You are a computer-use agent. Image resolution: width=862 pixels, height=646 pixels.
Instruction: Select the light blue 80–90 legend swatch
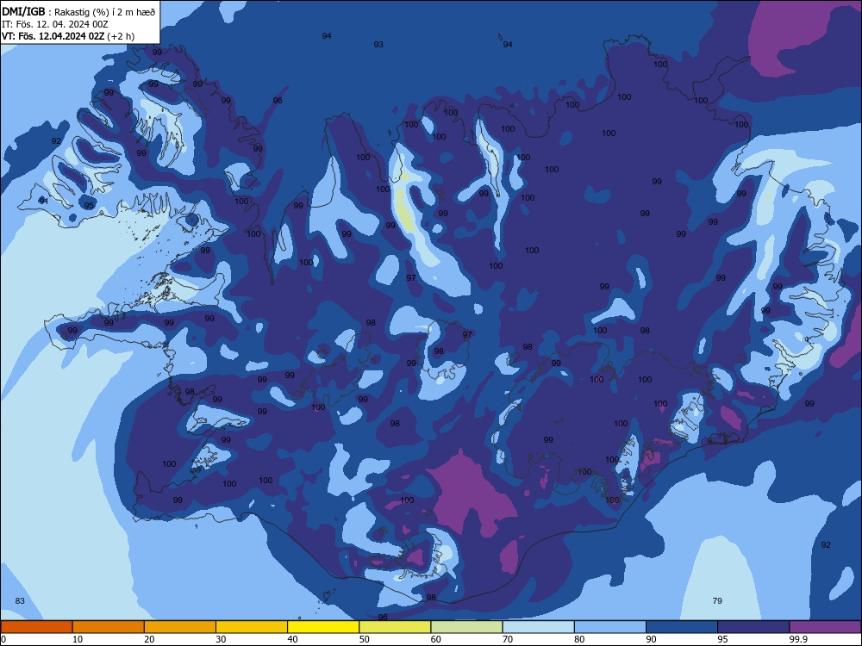click(610, 627)
